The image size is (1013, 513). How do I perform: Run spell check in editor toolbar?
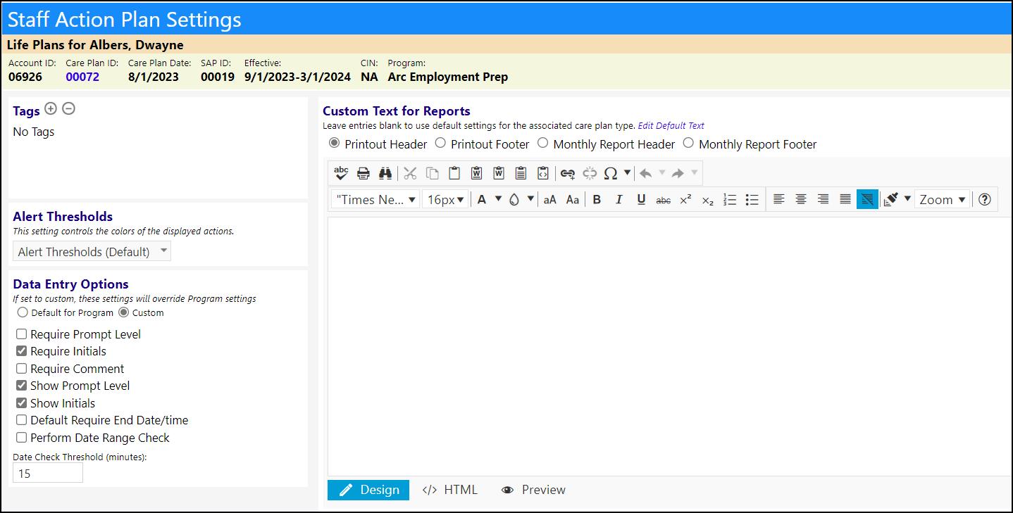pos(341,173)
